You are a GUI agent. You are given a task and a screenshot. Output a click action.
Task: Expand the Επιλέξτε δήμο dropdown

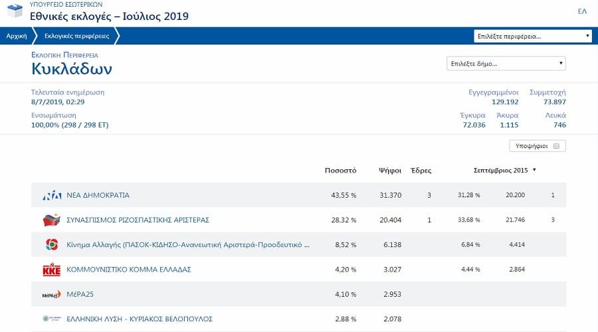(x=506, y=64)
